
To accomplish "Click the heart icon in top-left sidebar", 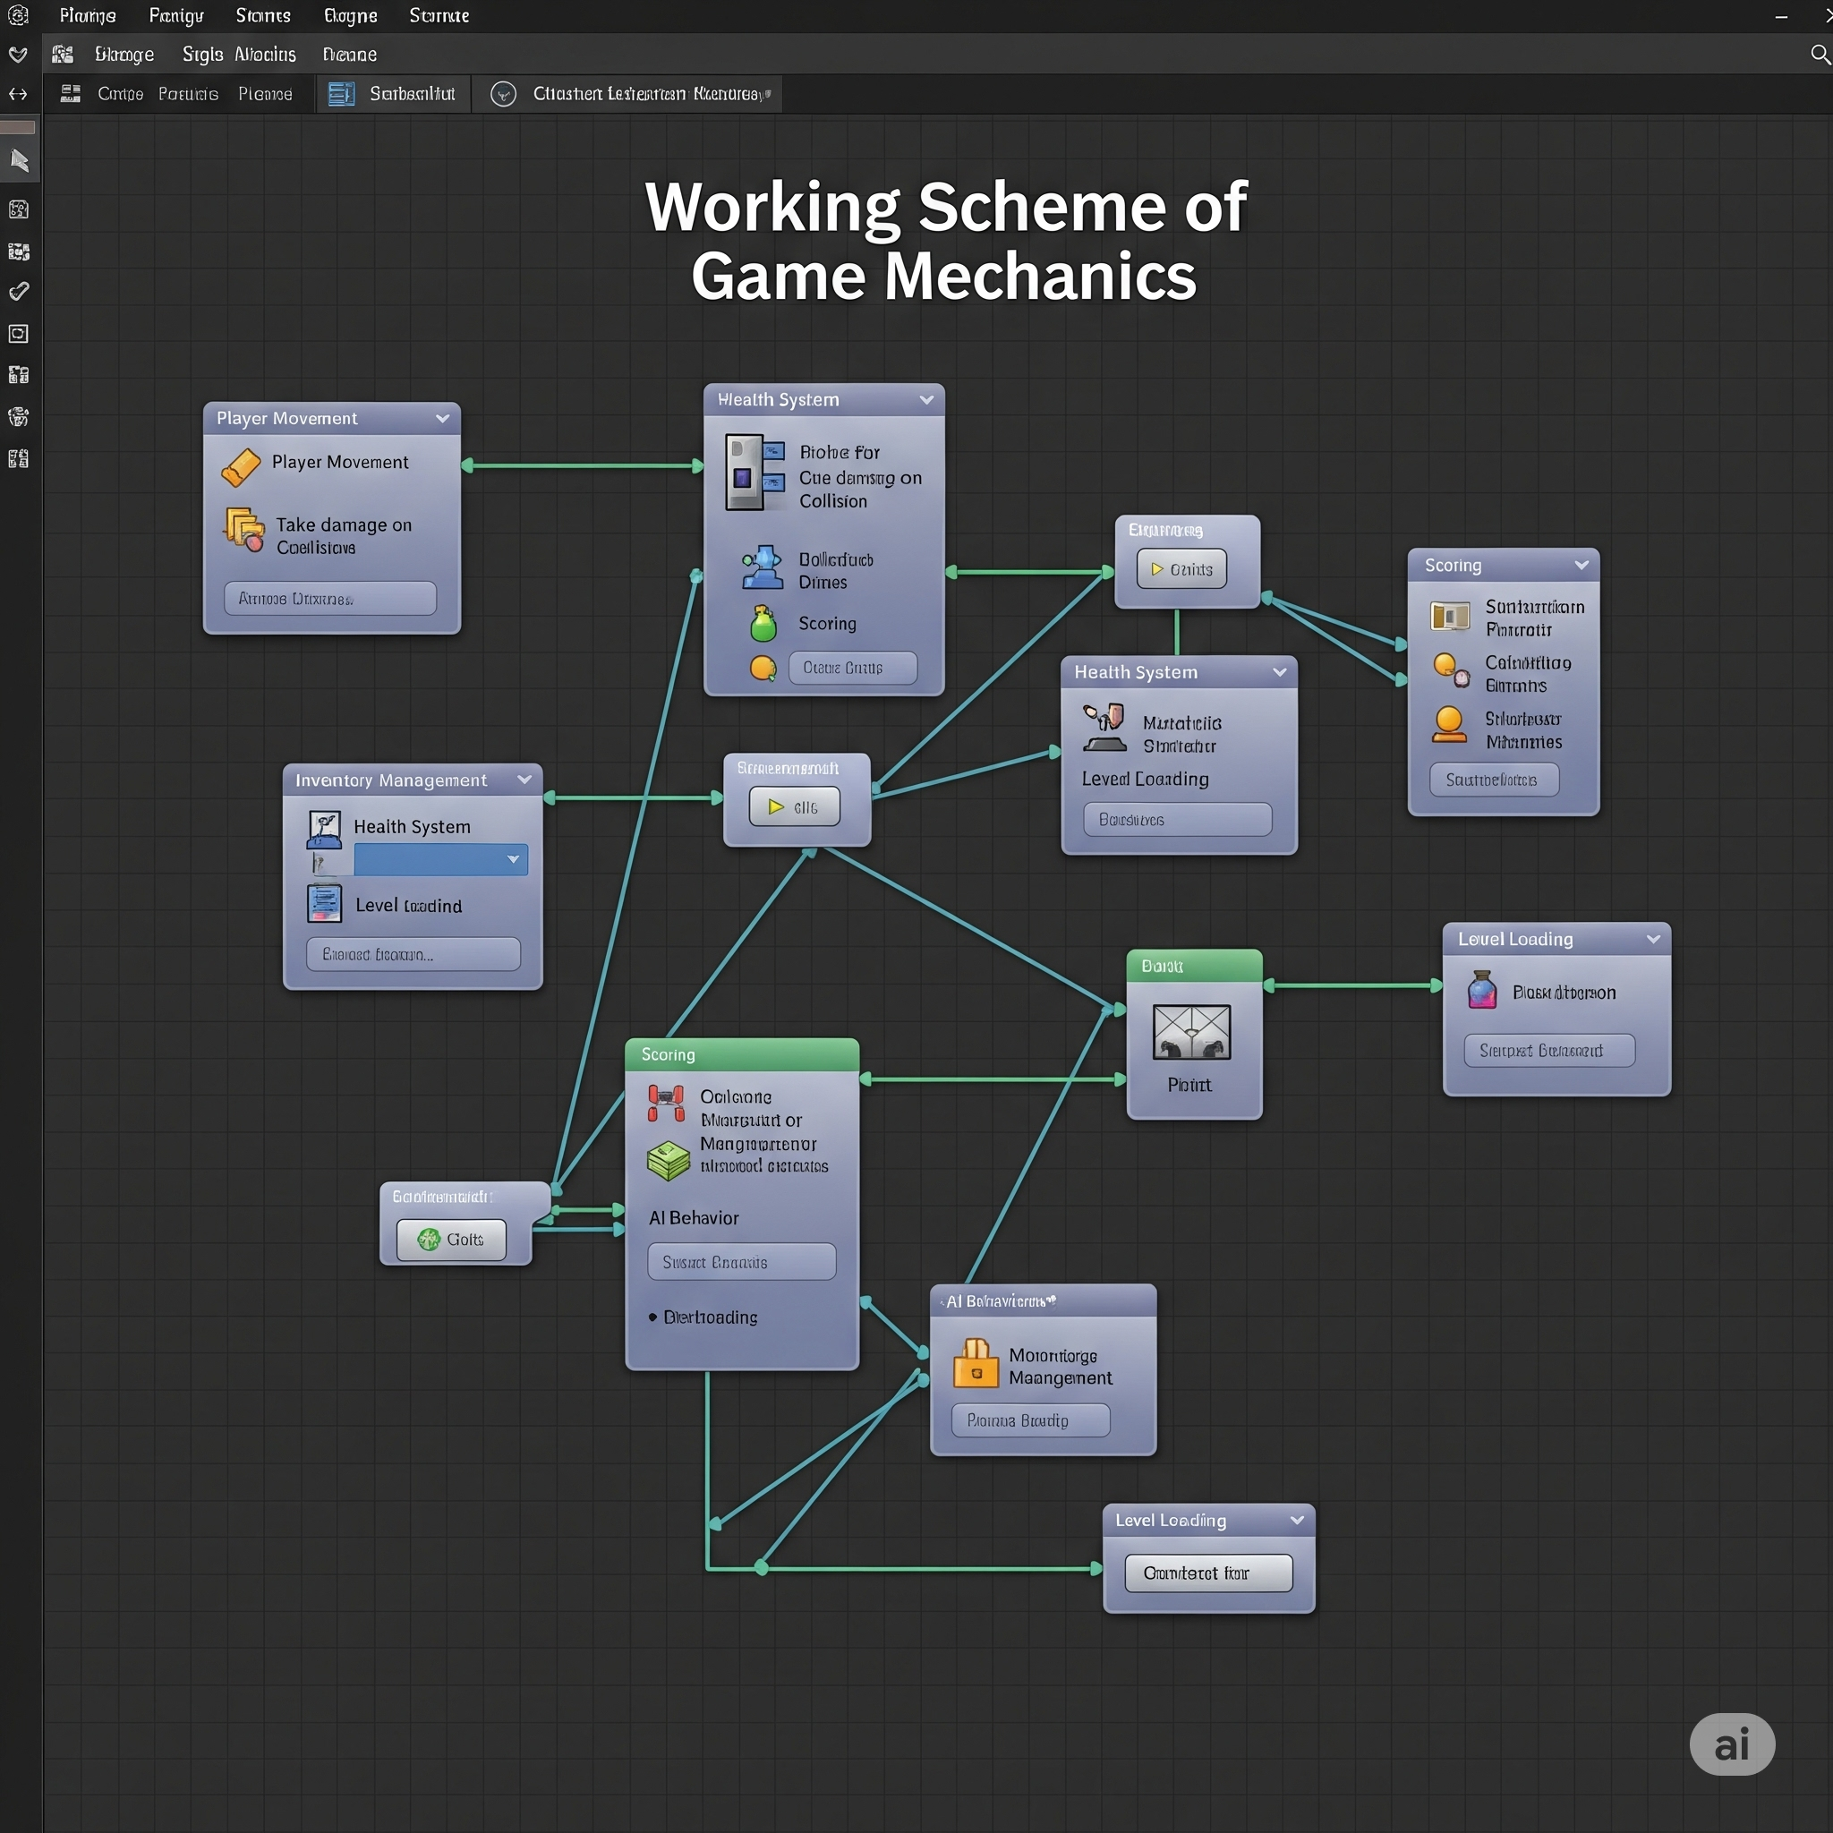I will tap(18, 55).
